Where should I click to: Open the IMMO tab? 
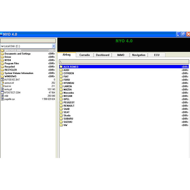(x=121, y=55)
